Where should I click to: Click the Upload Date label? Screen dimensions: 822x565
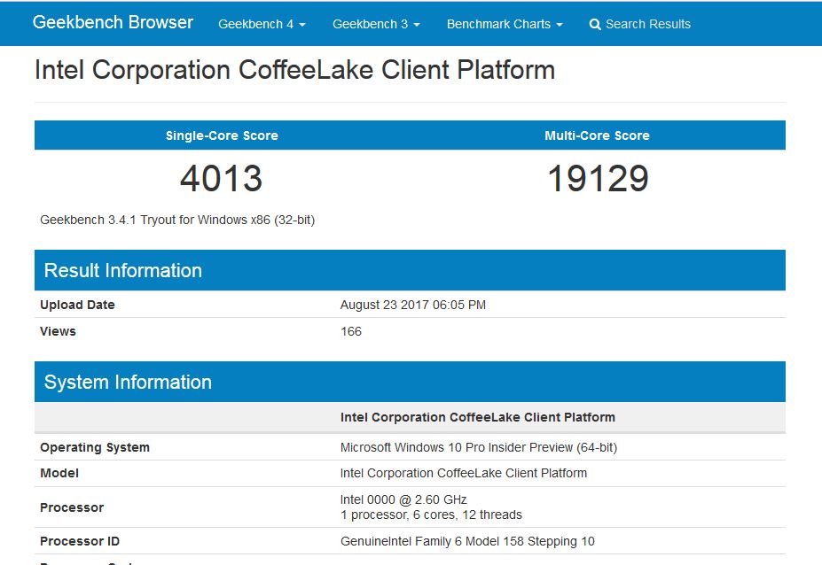77,305
